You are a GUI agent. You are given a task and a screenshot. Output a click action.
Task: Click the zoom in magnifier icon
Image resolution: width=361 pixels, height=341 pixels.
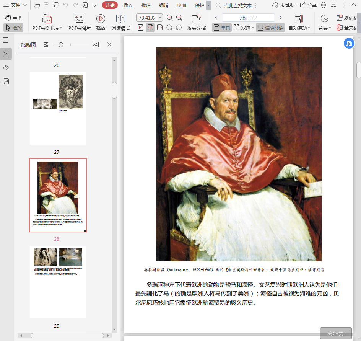pos(179,18)
